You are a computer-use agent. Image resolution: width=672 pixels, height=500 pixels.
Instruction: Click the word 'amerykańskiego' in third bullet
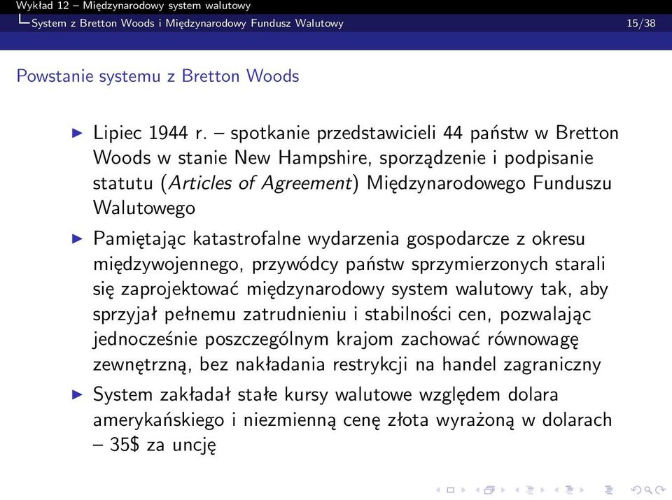pyautogui.click(x=159, y=420)
